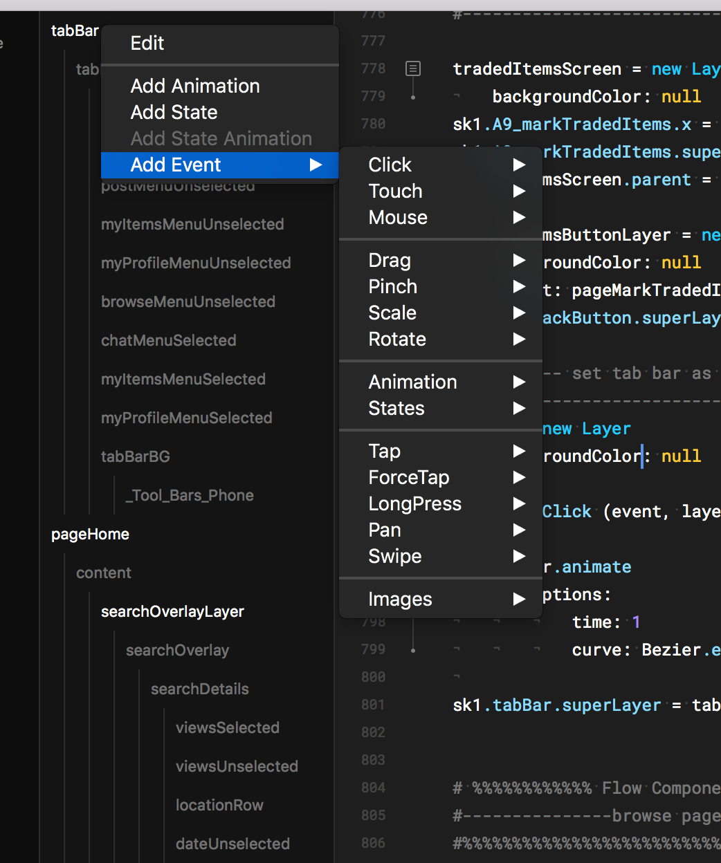Select the LongPress event entry
Viewport: 721px width, 863px height.
point(414,504)
